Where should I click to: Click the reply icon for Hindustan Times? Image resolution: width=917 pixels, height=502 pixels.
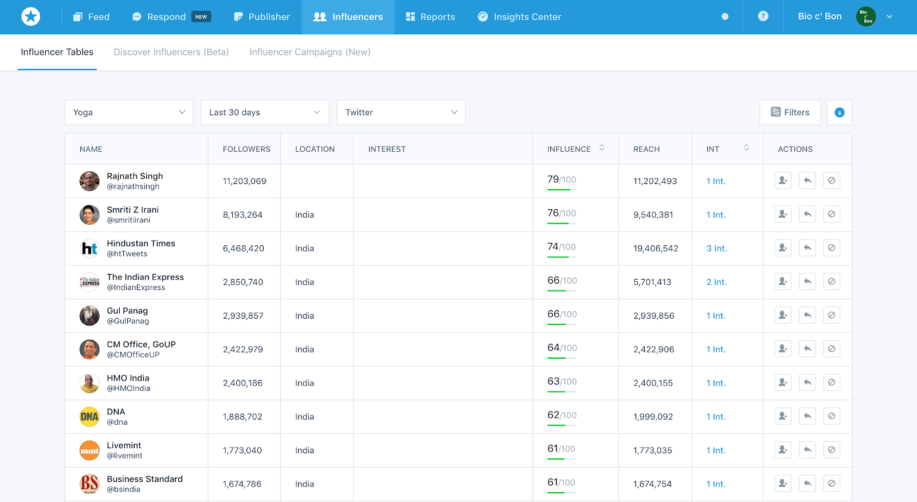click(808, 248)
